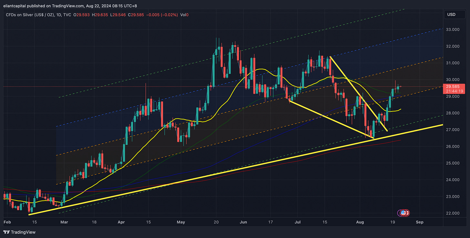Click the 18 date label on time axis
This screenshot has height=238, width=470.
(94, 222)
